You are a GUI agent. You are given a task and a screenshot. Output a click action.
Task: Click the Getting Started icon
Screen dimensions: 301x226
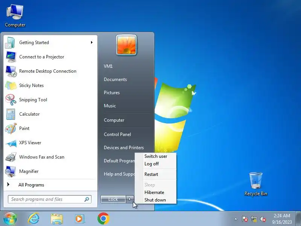(11, 43)
